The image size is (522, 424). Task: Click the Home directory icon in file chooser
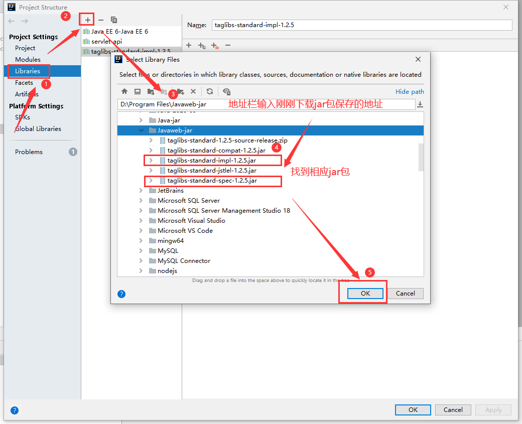tap(124, 92)
